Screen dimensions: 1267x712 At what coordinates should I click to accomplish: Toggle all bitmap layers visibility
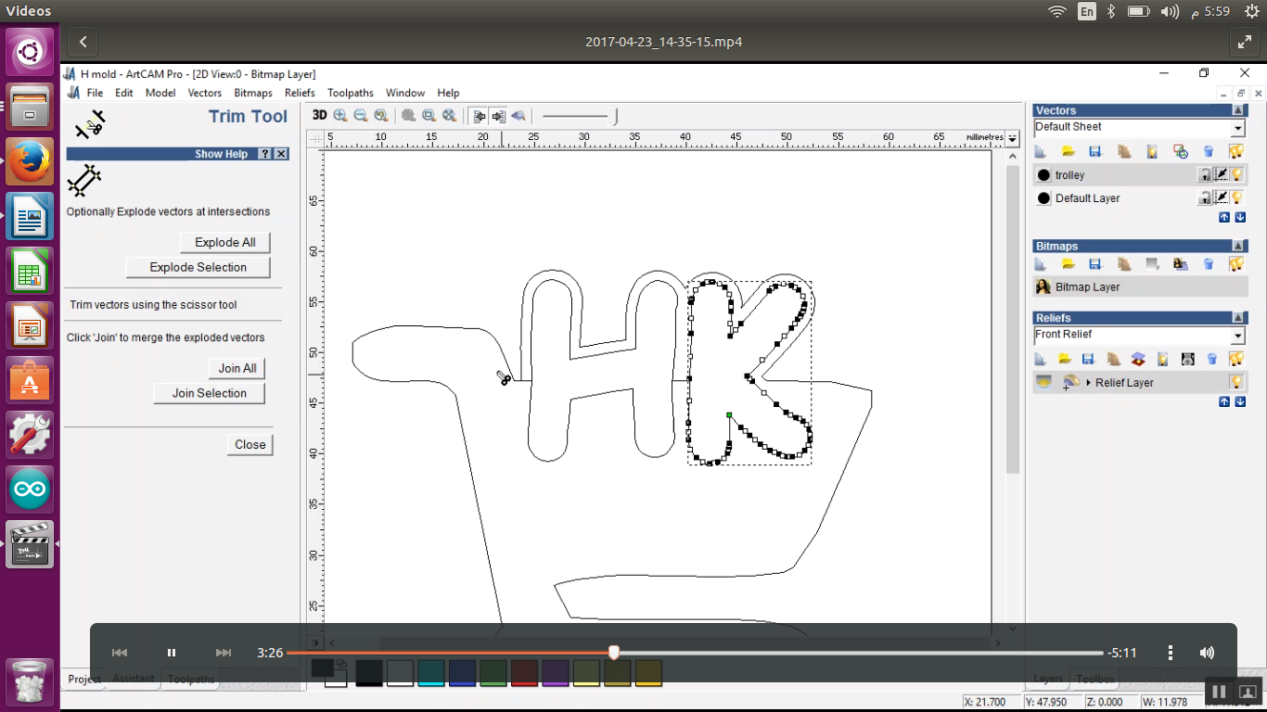1235,264
